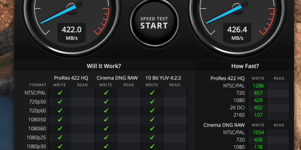The width and height of the screenshot is (301, 150).
Task: Click 10 Bit YUV write checkmark for NTSC/PAL
Action: (x=152, y=93)
